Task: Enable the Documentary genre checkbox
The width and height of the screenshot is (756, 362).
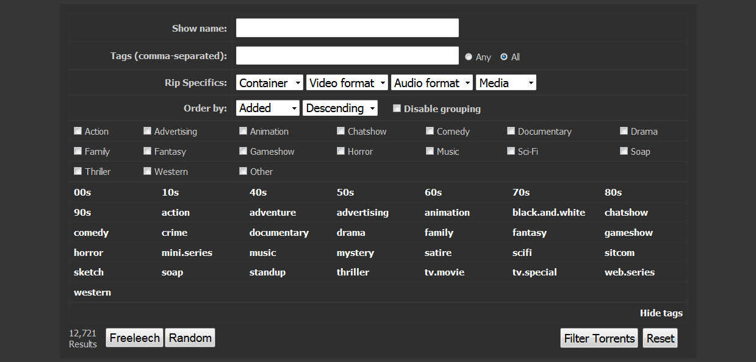Action: [x=511, y=131]
